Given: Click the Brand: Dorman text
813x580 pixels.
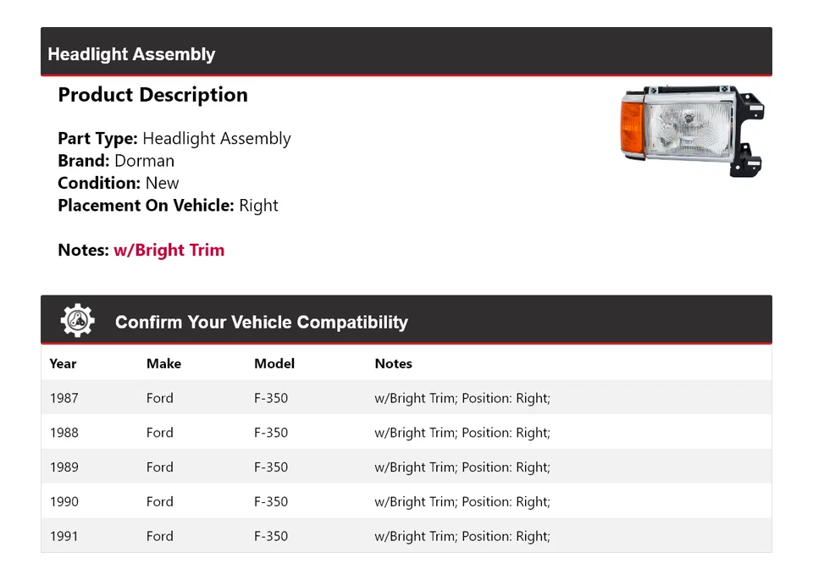Looking at the screenshot, I should [x=116, y=161].
